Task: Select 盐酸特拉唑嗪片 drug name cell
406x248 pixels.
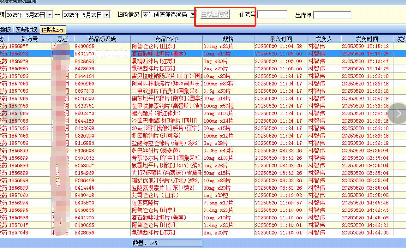Action: coord(167,143)
